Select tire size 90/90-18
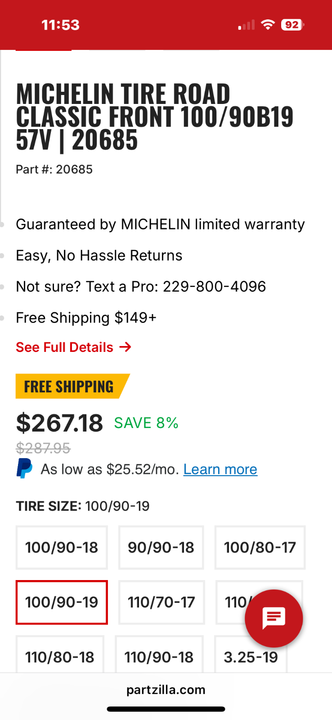 coord(161,547)
